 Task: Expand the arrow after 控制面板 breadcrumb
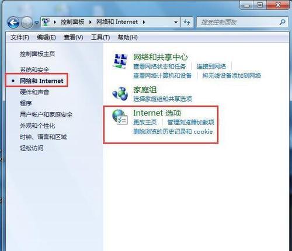(55, 22)
